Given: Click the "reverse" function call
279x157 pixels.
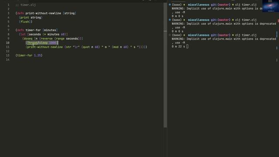Looking at the screenshot, I should [x=47, y=38].
